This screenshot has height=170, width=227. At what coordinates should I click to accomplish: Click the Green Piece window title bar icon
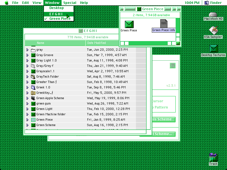(x=139, y=9)
